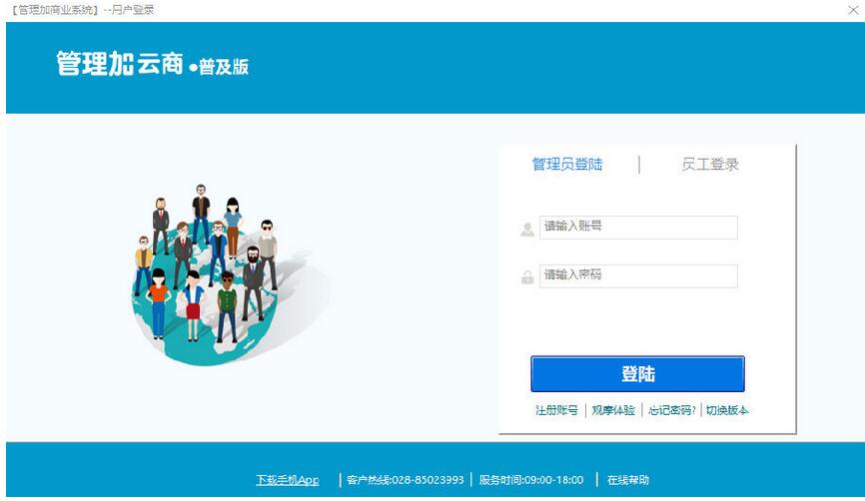Open the 注册账号 link

coord(556,410)
